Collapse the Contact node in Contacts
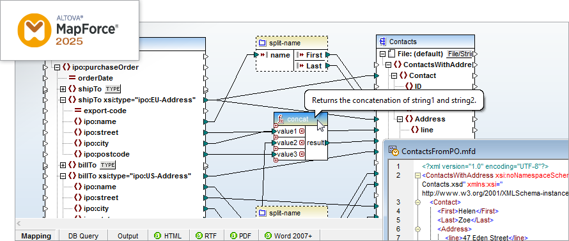Image resolution: width=569 pixels, height=241 pixels. 394,75
